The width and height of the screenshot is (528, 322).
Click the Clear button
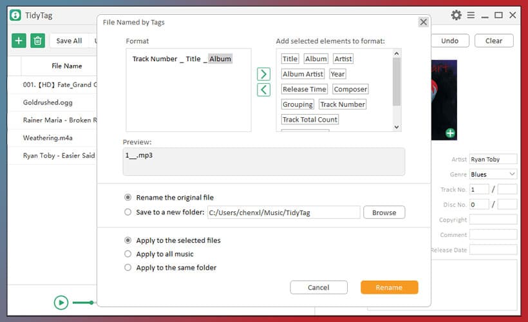point(494,41)
